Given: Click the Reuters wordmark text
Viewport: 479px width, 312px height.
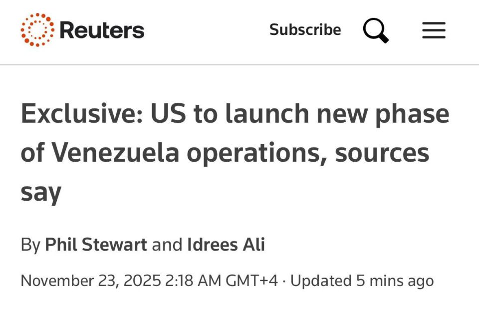Looking at the screenshot, I should [x=102, y=30].
